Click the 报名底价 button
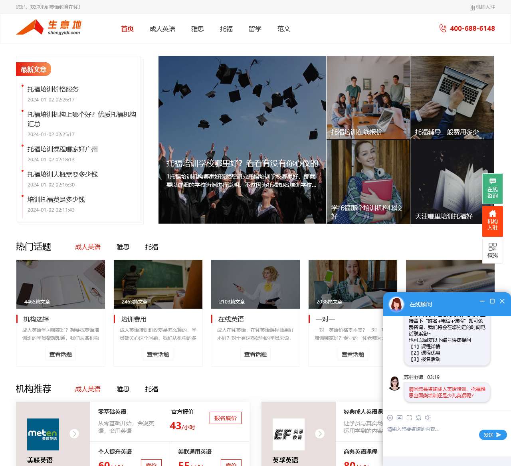Screen dimensions: 511x466 tap(226, 418)
